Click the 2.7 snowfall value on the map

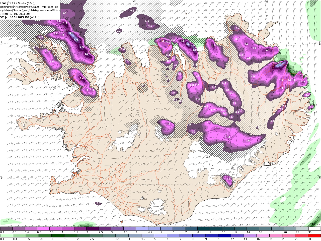click(x=213, y=46)
